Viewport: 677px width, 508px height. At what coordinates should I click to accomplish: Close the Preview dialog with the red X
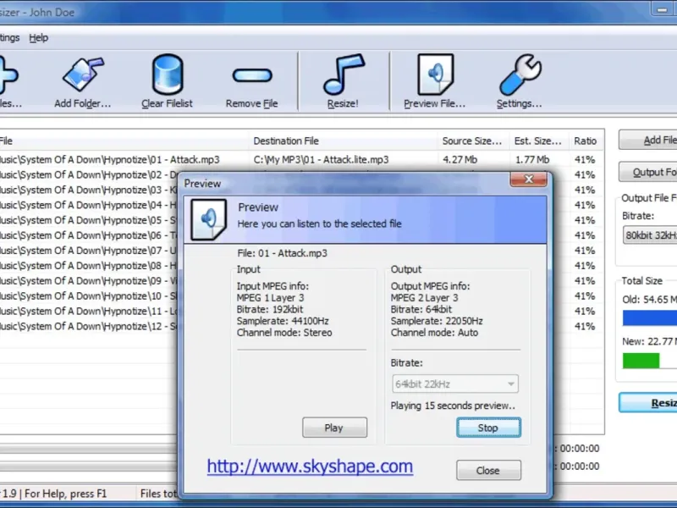(x=528, y=179)
